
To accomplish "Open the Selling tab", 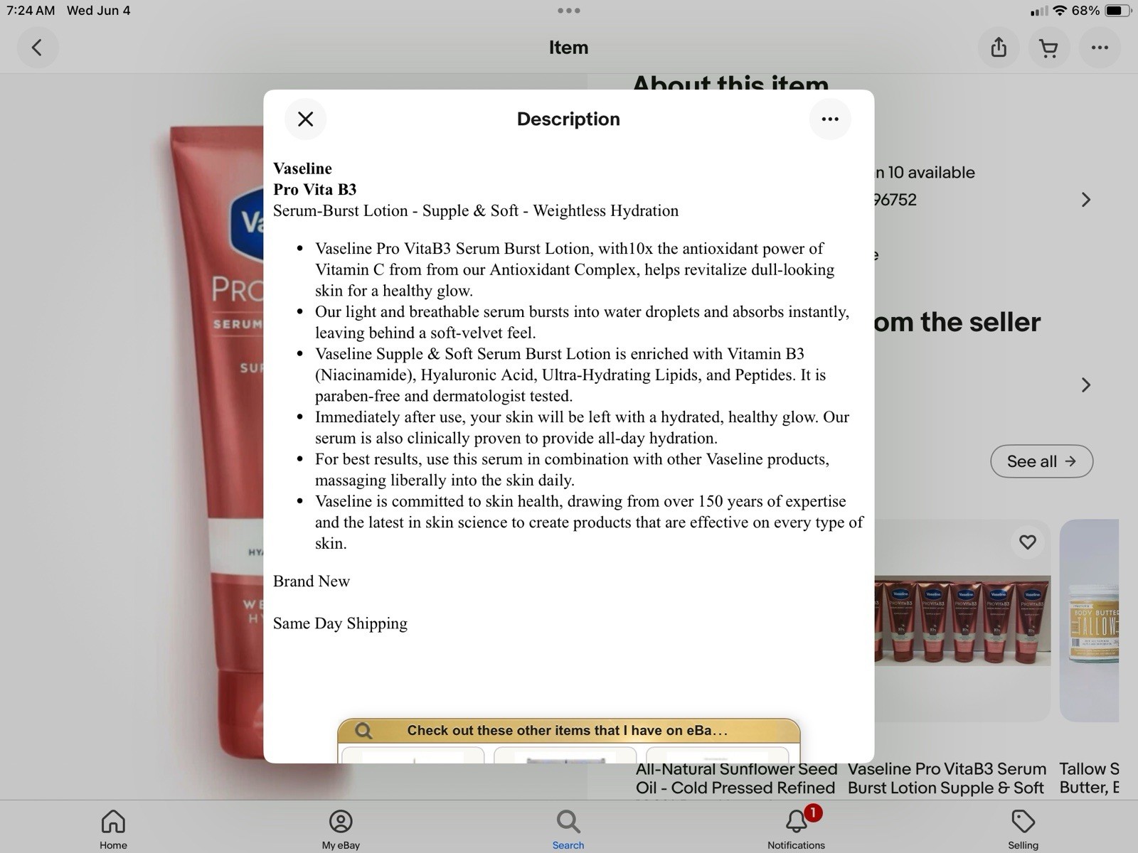I will [1023, 829].
